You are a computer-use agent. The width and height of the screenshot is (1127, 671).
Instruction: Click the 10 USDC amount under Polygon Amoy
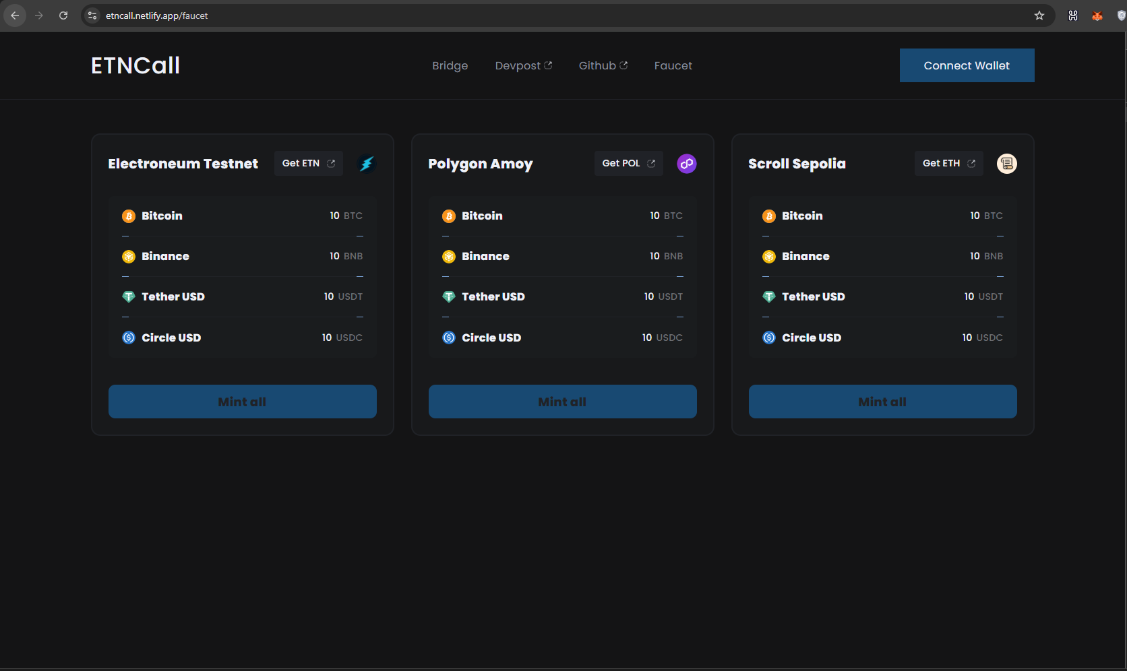tap(663, 338)
